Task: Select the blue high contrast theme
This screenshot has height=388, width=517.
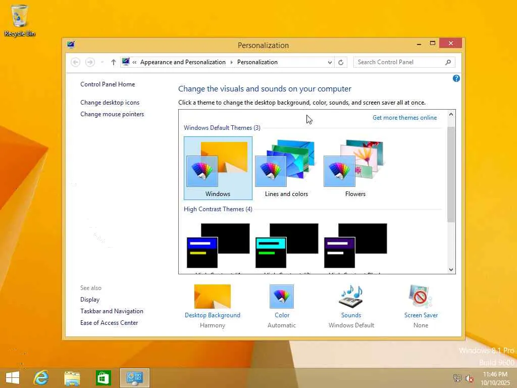Action: [x=218, y=246]
